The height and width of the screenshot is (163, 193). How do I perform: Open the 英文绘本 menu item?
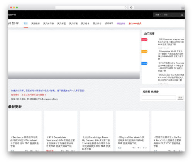tap(85, 24)
